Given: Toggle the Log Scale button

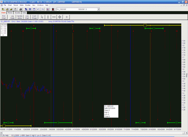Looking at the screenshot, I should click(12, 17).
